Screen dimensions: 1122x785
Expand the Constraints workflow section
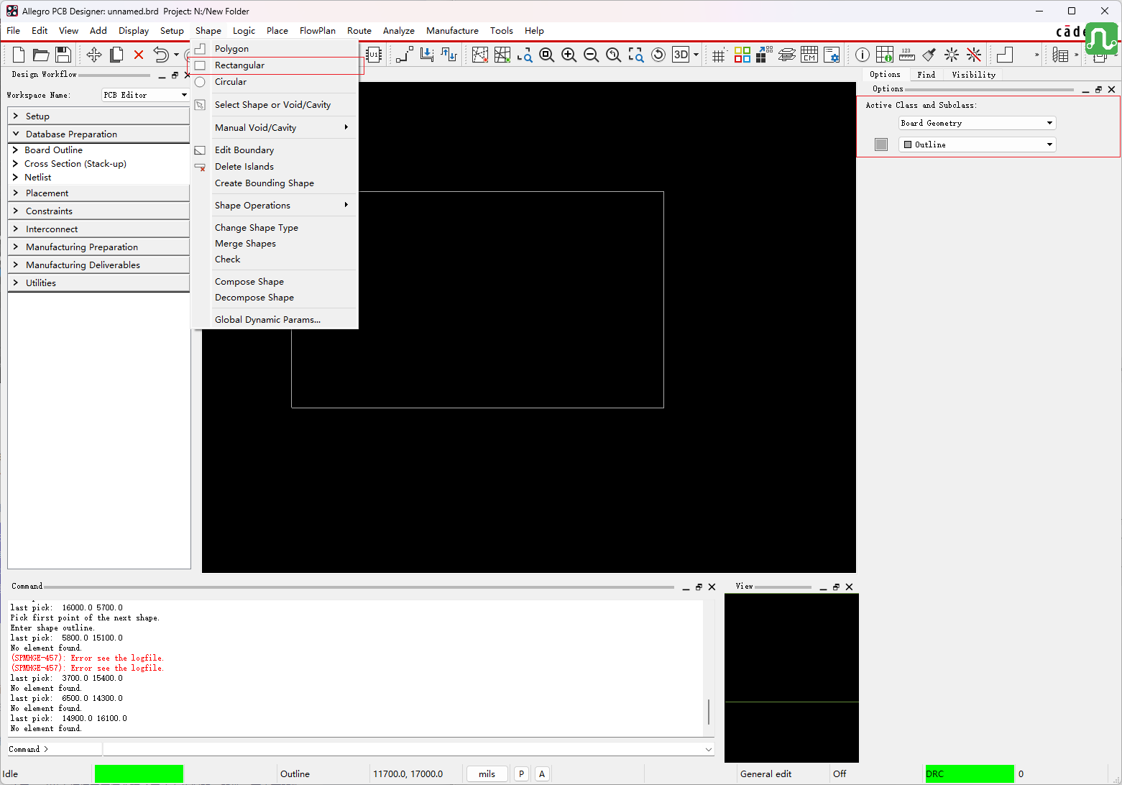pyautogui.click(x=98, y=211)
